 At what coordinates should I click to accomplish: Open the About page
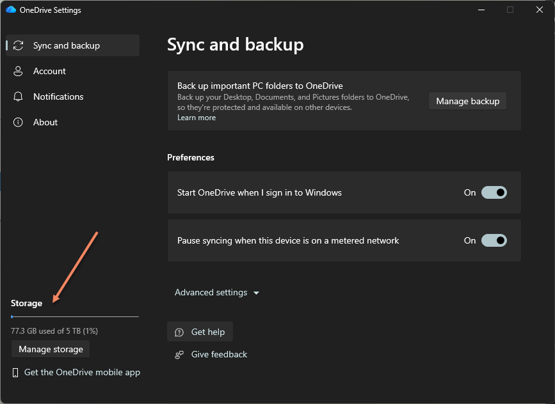pos(45,122)
